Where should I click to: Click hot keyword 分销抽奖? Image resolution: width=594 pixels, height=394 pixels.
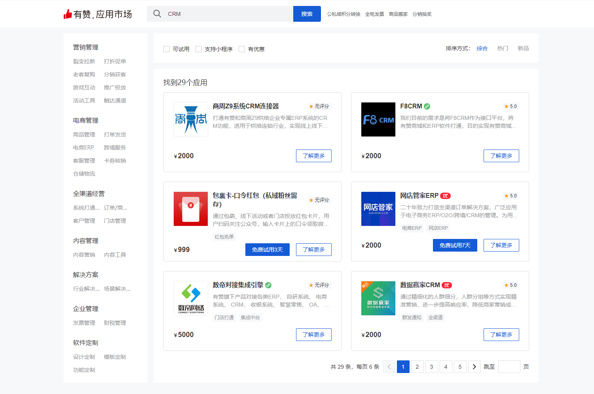coord(422,14)
